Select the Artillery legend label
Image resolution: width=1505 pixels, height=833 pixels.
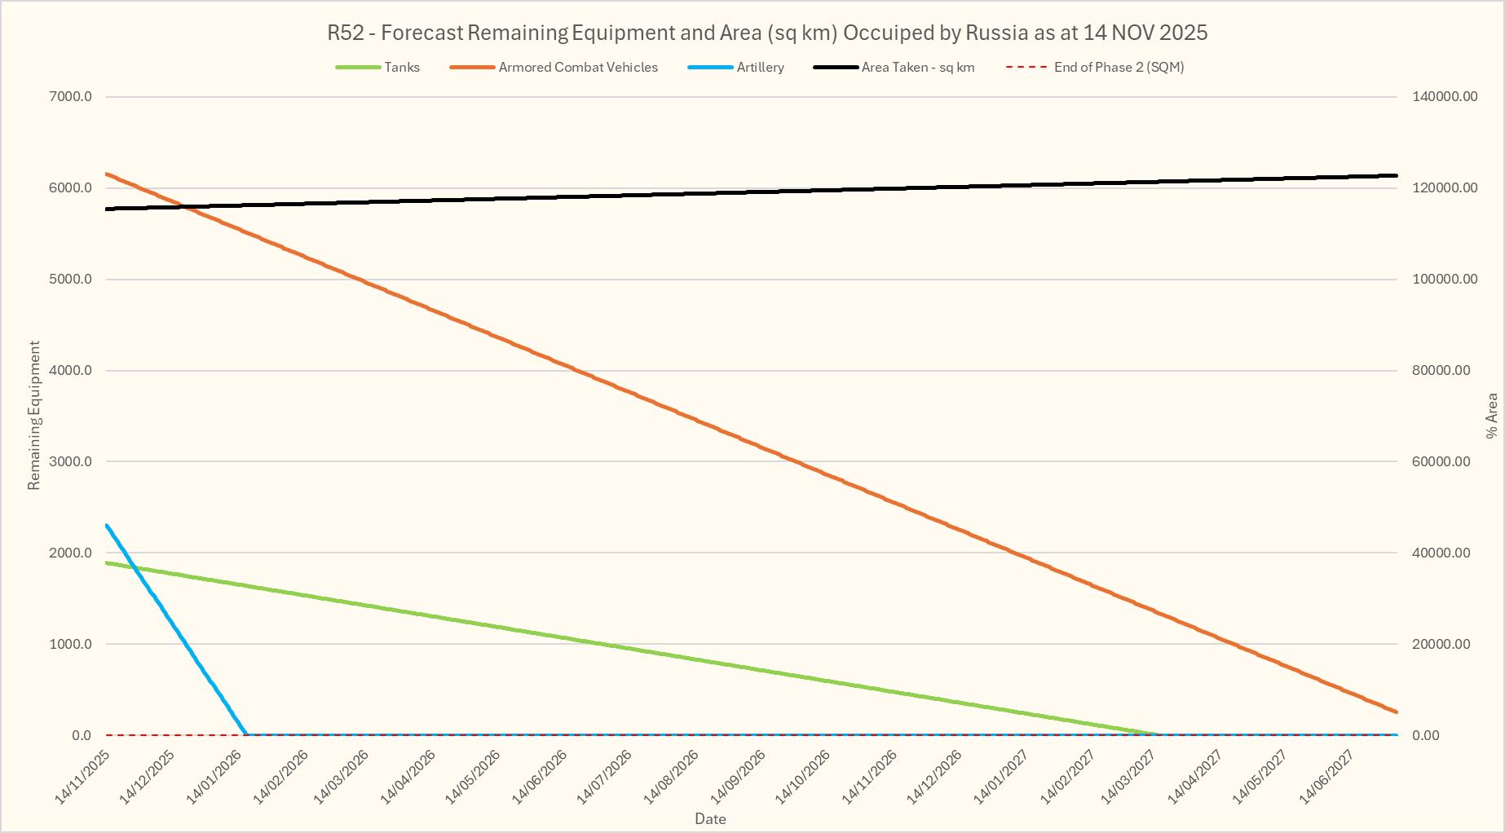760,68
